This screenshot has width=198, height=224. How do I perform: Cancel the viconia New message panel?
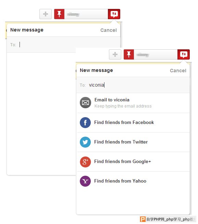(x=178, y=71)
